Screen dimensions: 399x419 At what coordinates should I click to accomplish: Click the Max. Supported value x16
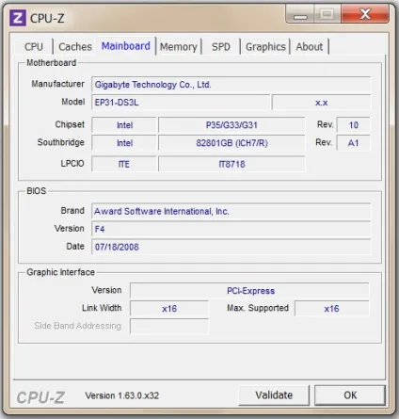coord(332,309)
